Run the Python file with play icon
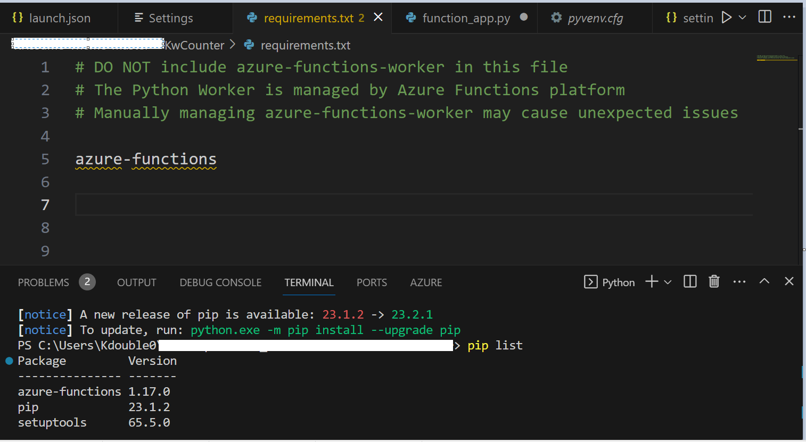This screenshot has width=806, height=442. coord(727,18)
